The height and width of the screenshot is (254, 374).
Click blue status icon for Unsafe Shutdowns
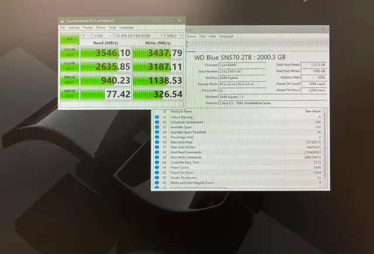157,178
